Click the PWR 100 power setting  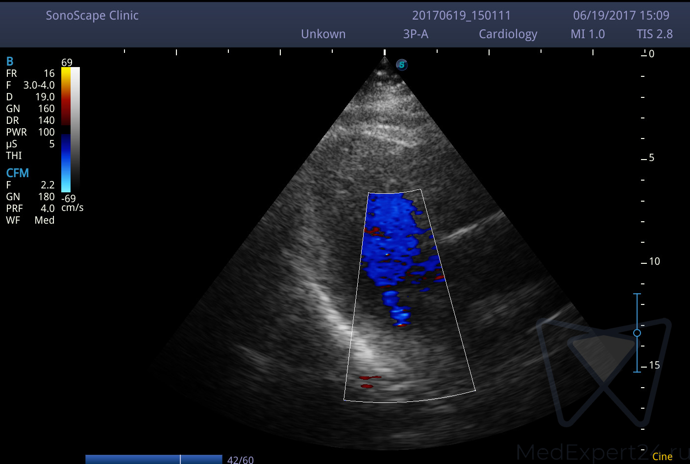pyautogui.click(x=30, y=132)
